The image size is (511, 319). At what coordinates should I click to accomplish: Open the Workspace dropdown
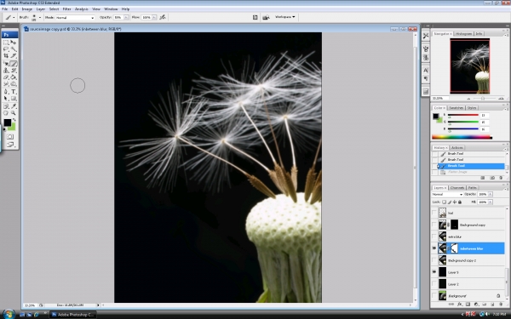point(284,17)
